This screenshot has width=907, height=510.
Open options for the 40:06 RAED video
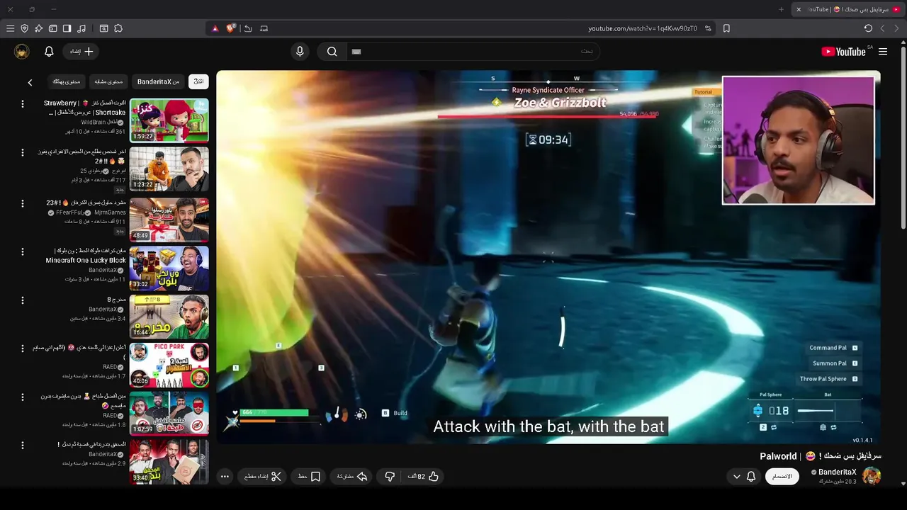[22, 348]
